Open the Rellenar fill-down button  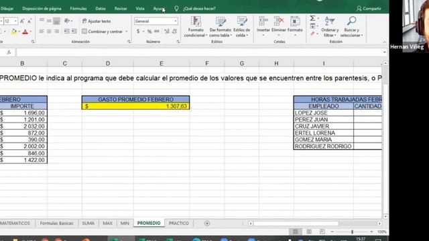click(313, 26)
